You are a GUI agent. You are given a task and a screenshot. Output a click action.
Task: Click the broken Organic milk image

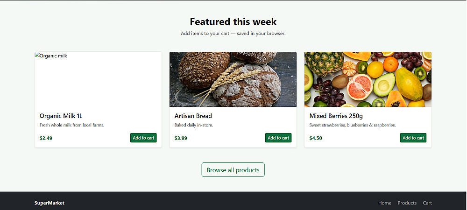pyautogui.click(x=98, y=79)
